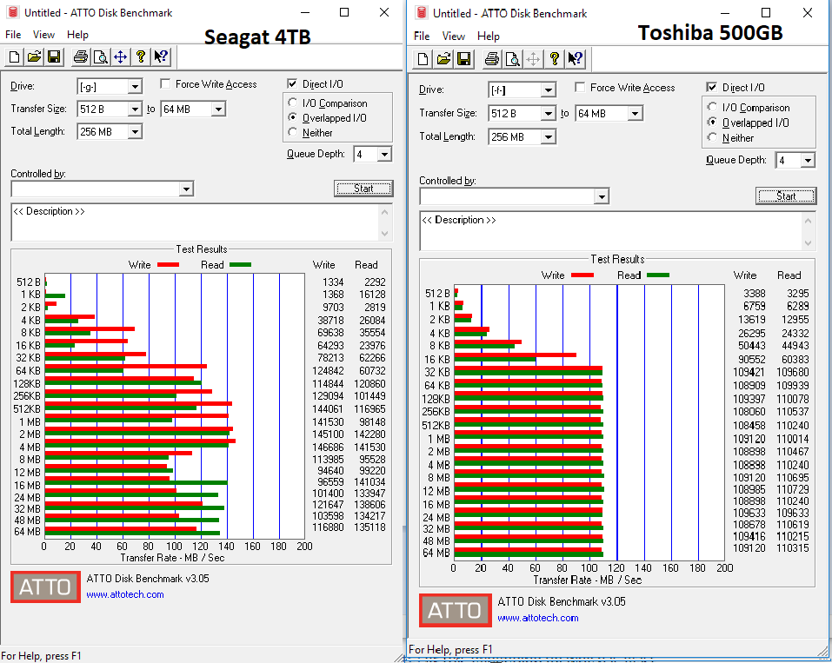Open www.attotech.com link in Seagate window

tap(125, 594)
